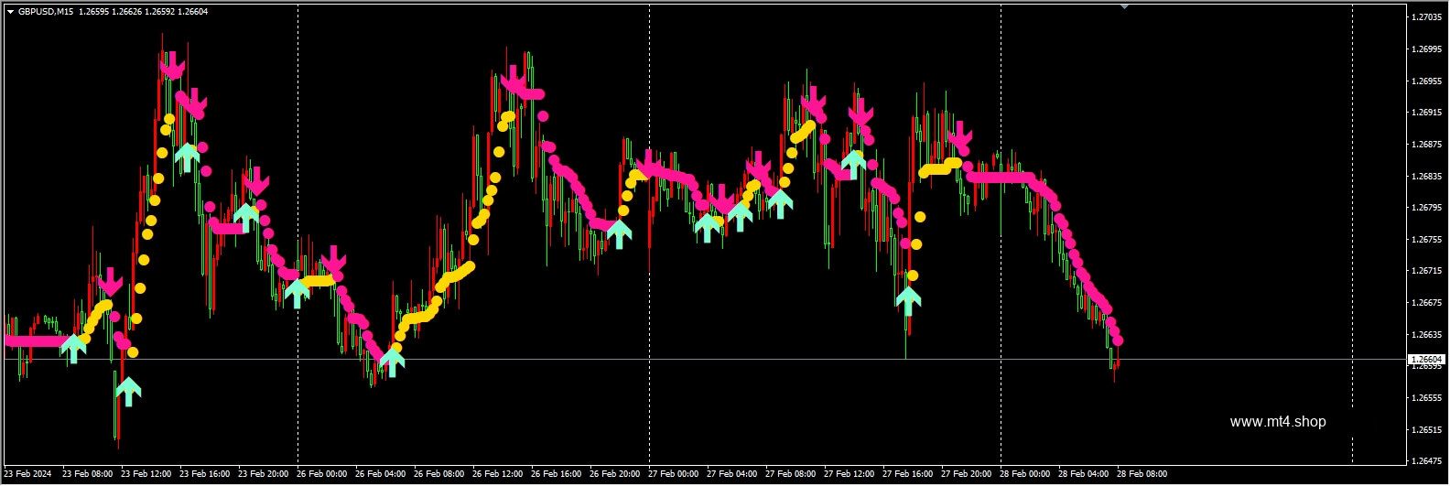
Task: Click the 26 Feb 04:00 time label
Action: point(381,474)
